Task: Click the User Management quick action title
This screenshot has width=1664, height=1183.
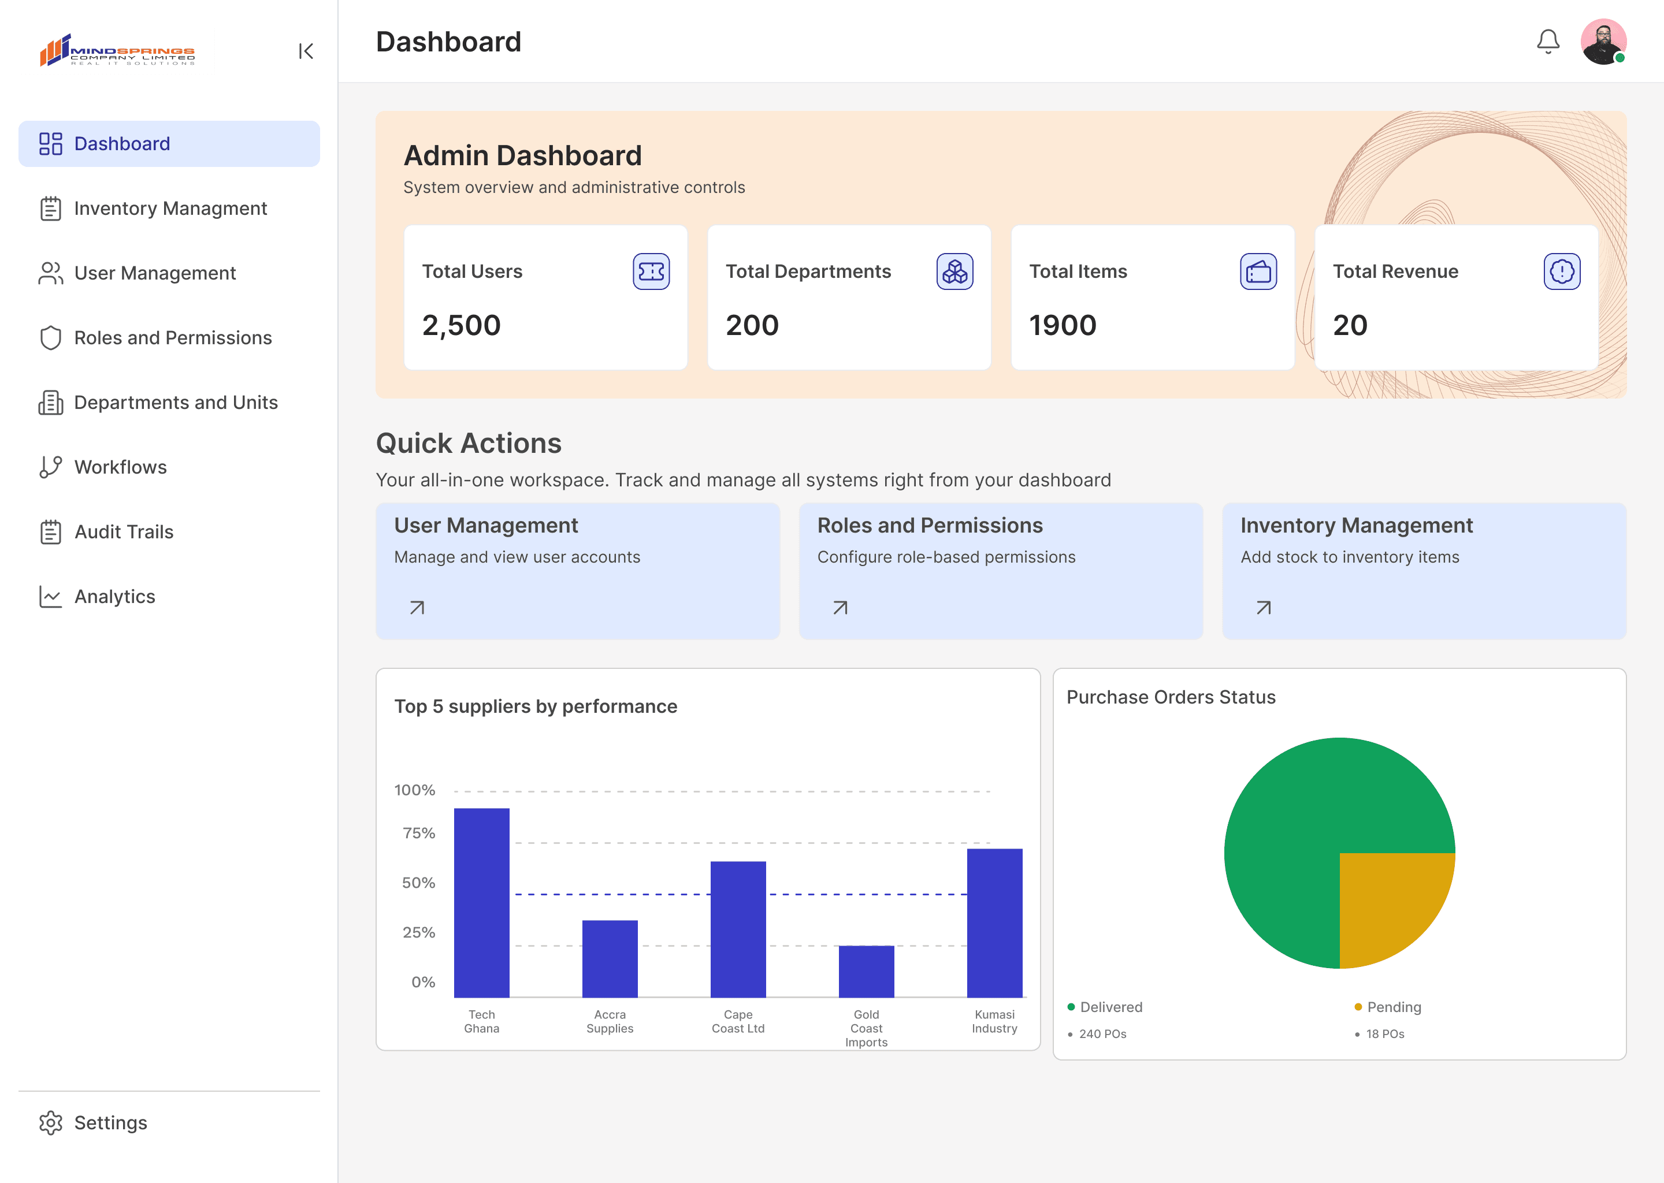Action: [x=486, y=525]
